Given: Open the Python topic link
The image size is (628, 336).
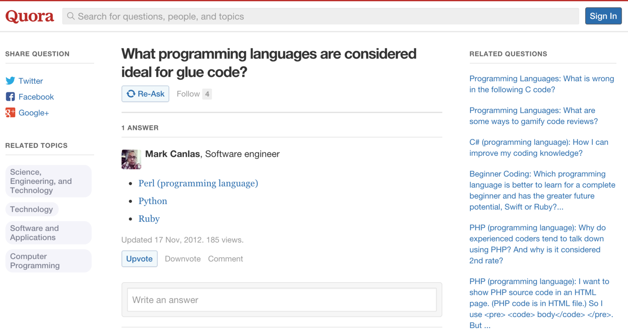Looking at the screenshot, I should tap(153, 201).
